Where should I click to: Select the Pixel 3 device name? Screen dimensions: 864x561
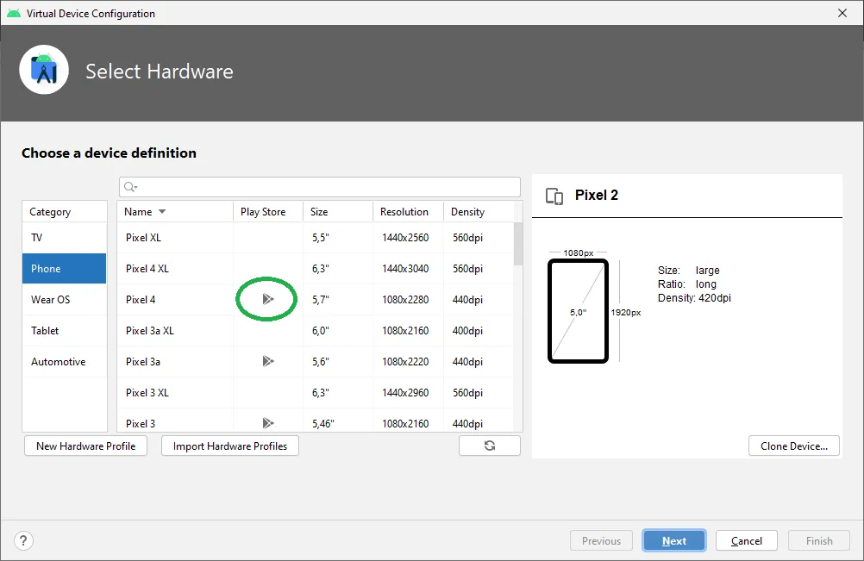141,423
